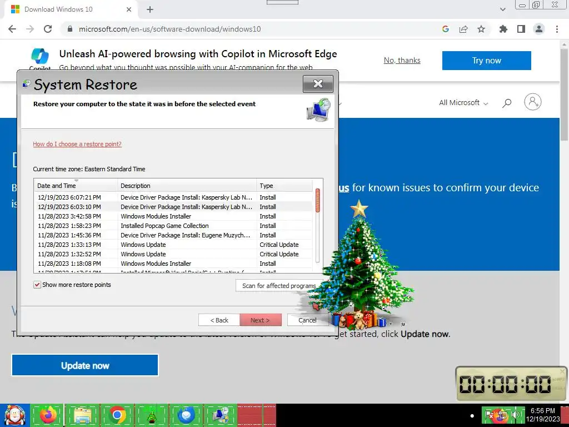The image size is (569, 427).
Task: Click the Google icon in address bar
Action: [x=446, y=29]
